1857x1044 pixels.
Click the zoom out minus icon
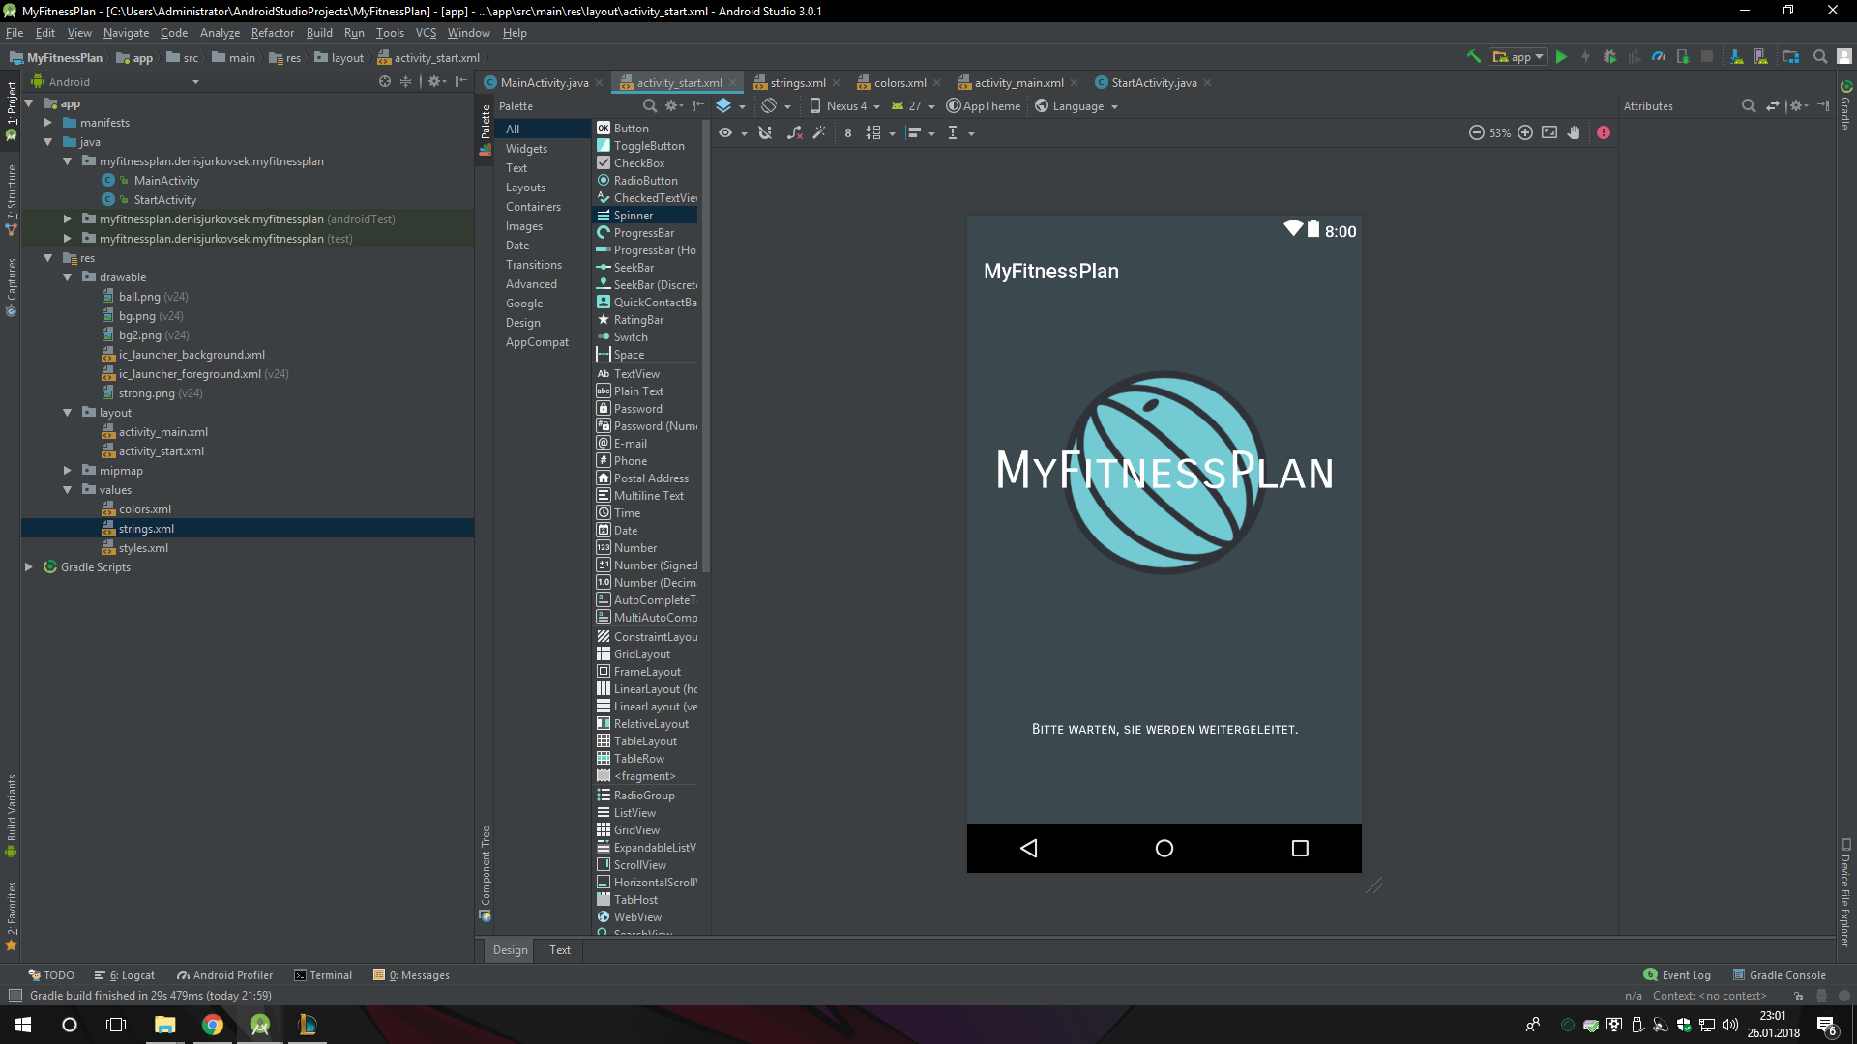click(x=1477, y=133)
